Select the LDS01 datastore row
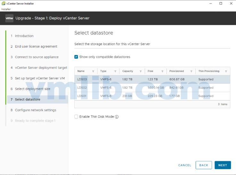This screenshot has width=236, height=175. (152, 96)
